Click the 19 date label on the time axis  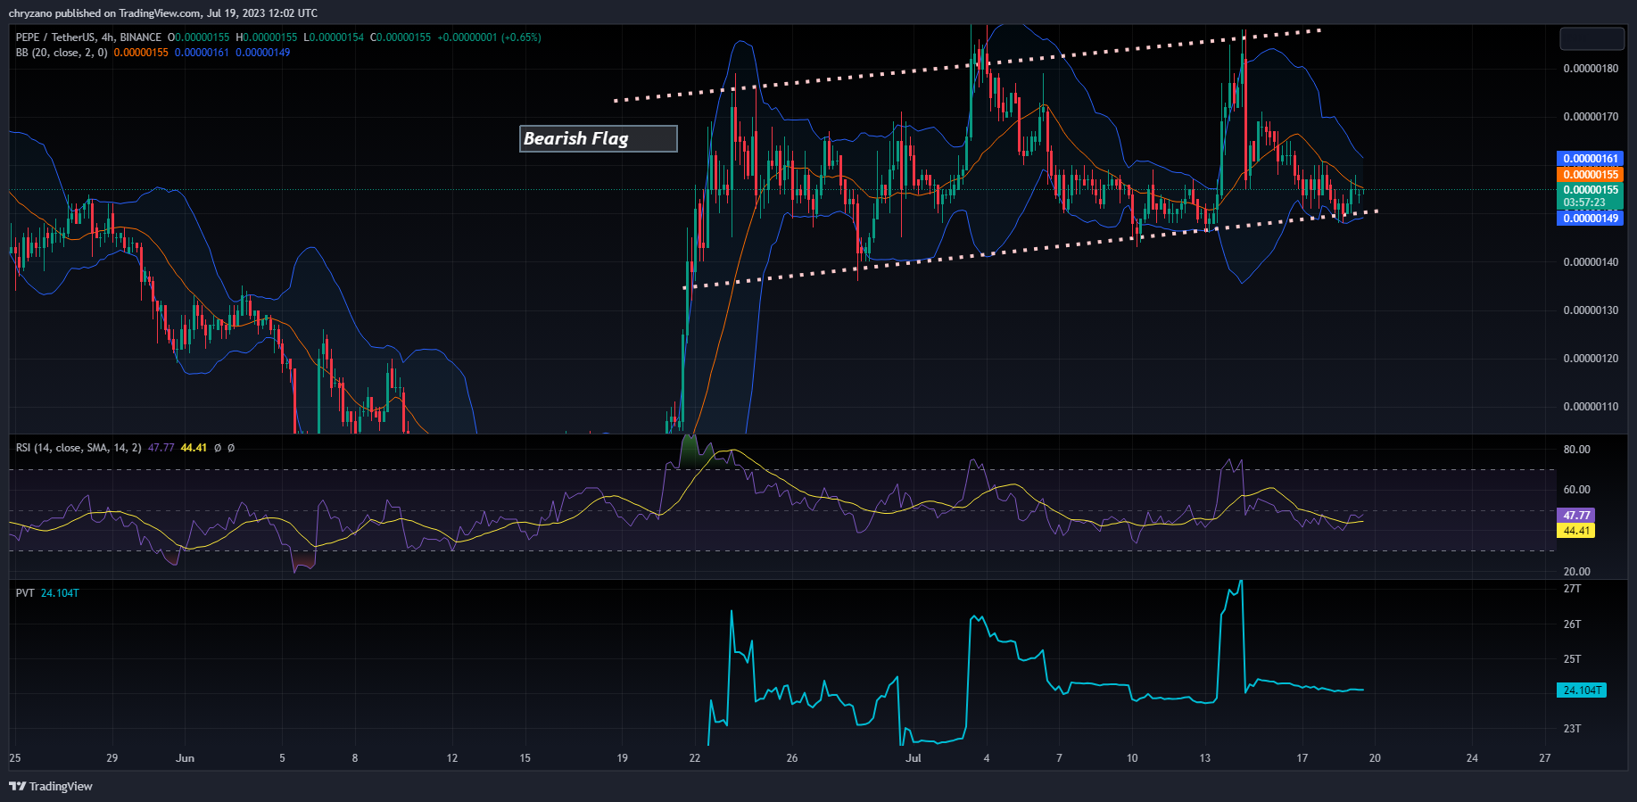622,758
